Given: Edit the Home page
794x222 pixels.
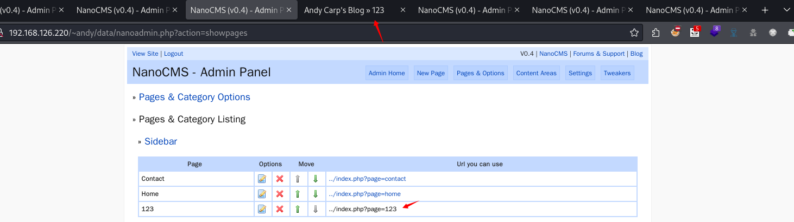Looking at the screenshot, I should tap(262, 194).
